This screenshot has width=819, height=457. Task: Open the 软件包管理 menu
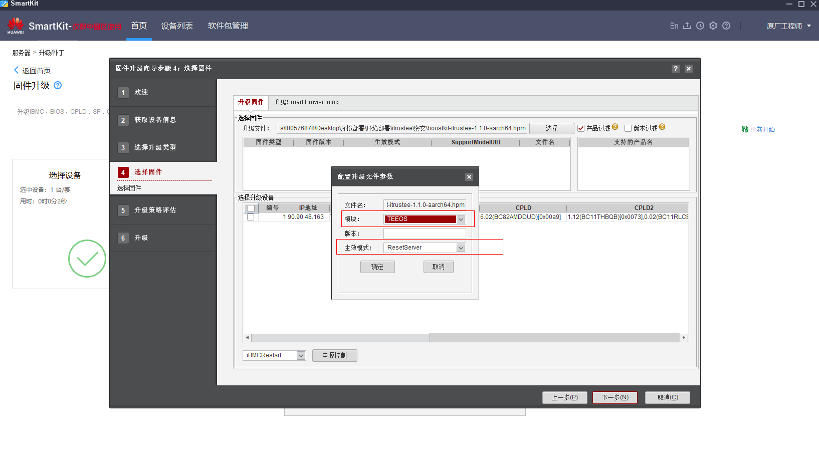pos(228,26)
